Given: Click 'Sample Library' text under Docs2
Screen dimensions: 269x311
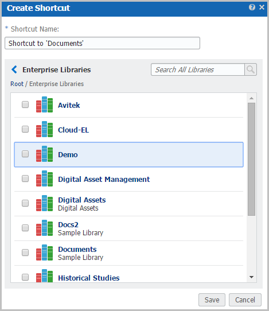Looking at the screenshot, I should tap(80, 232).
